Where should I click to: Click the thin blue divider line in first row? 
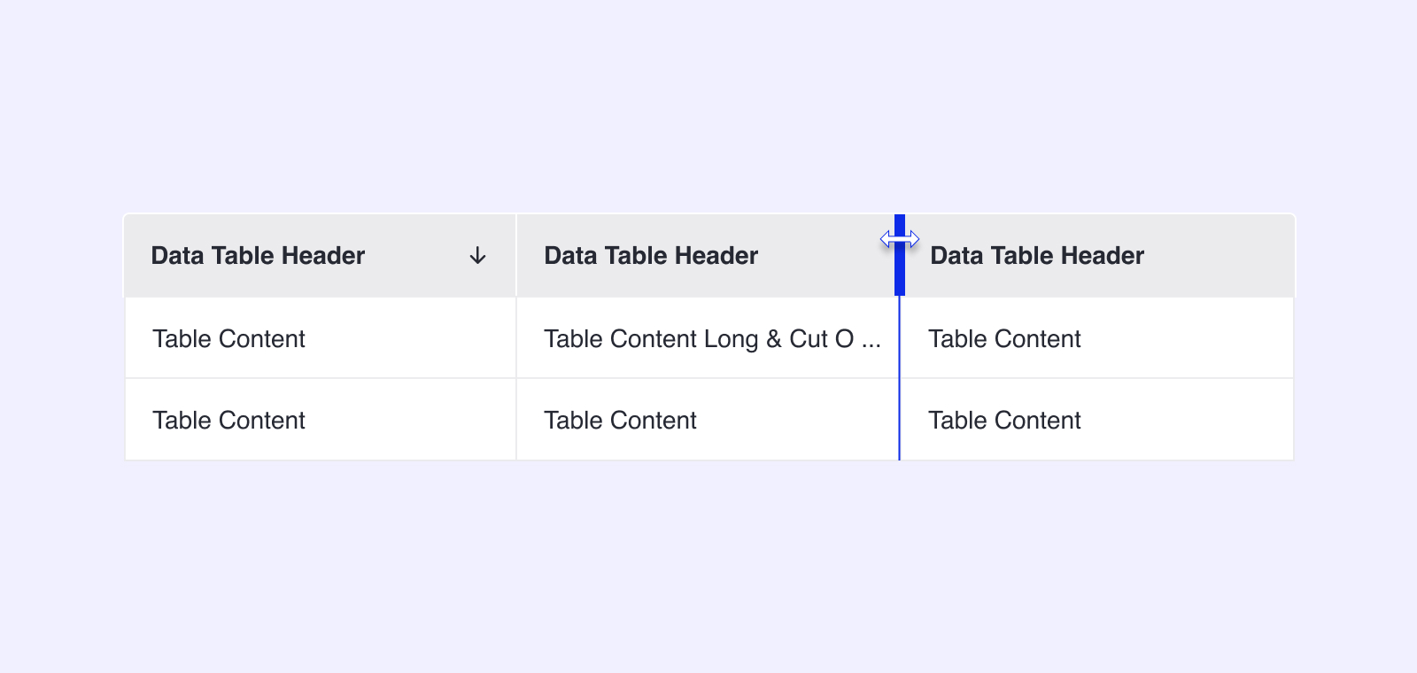click(x=900, y=337)
